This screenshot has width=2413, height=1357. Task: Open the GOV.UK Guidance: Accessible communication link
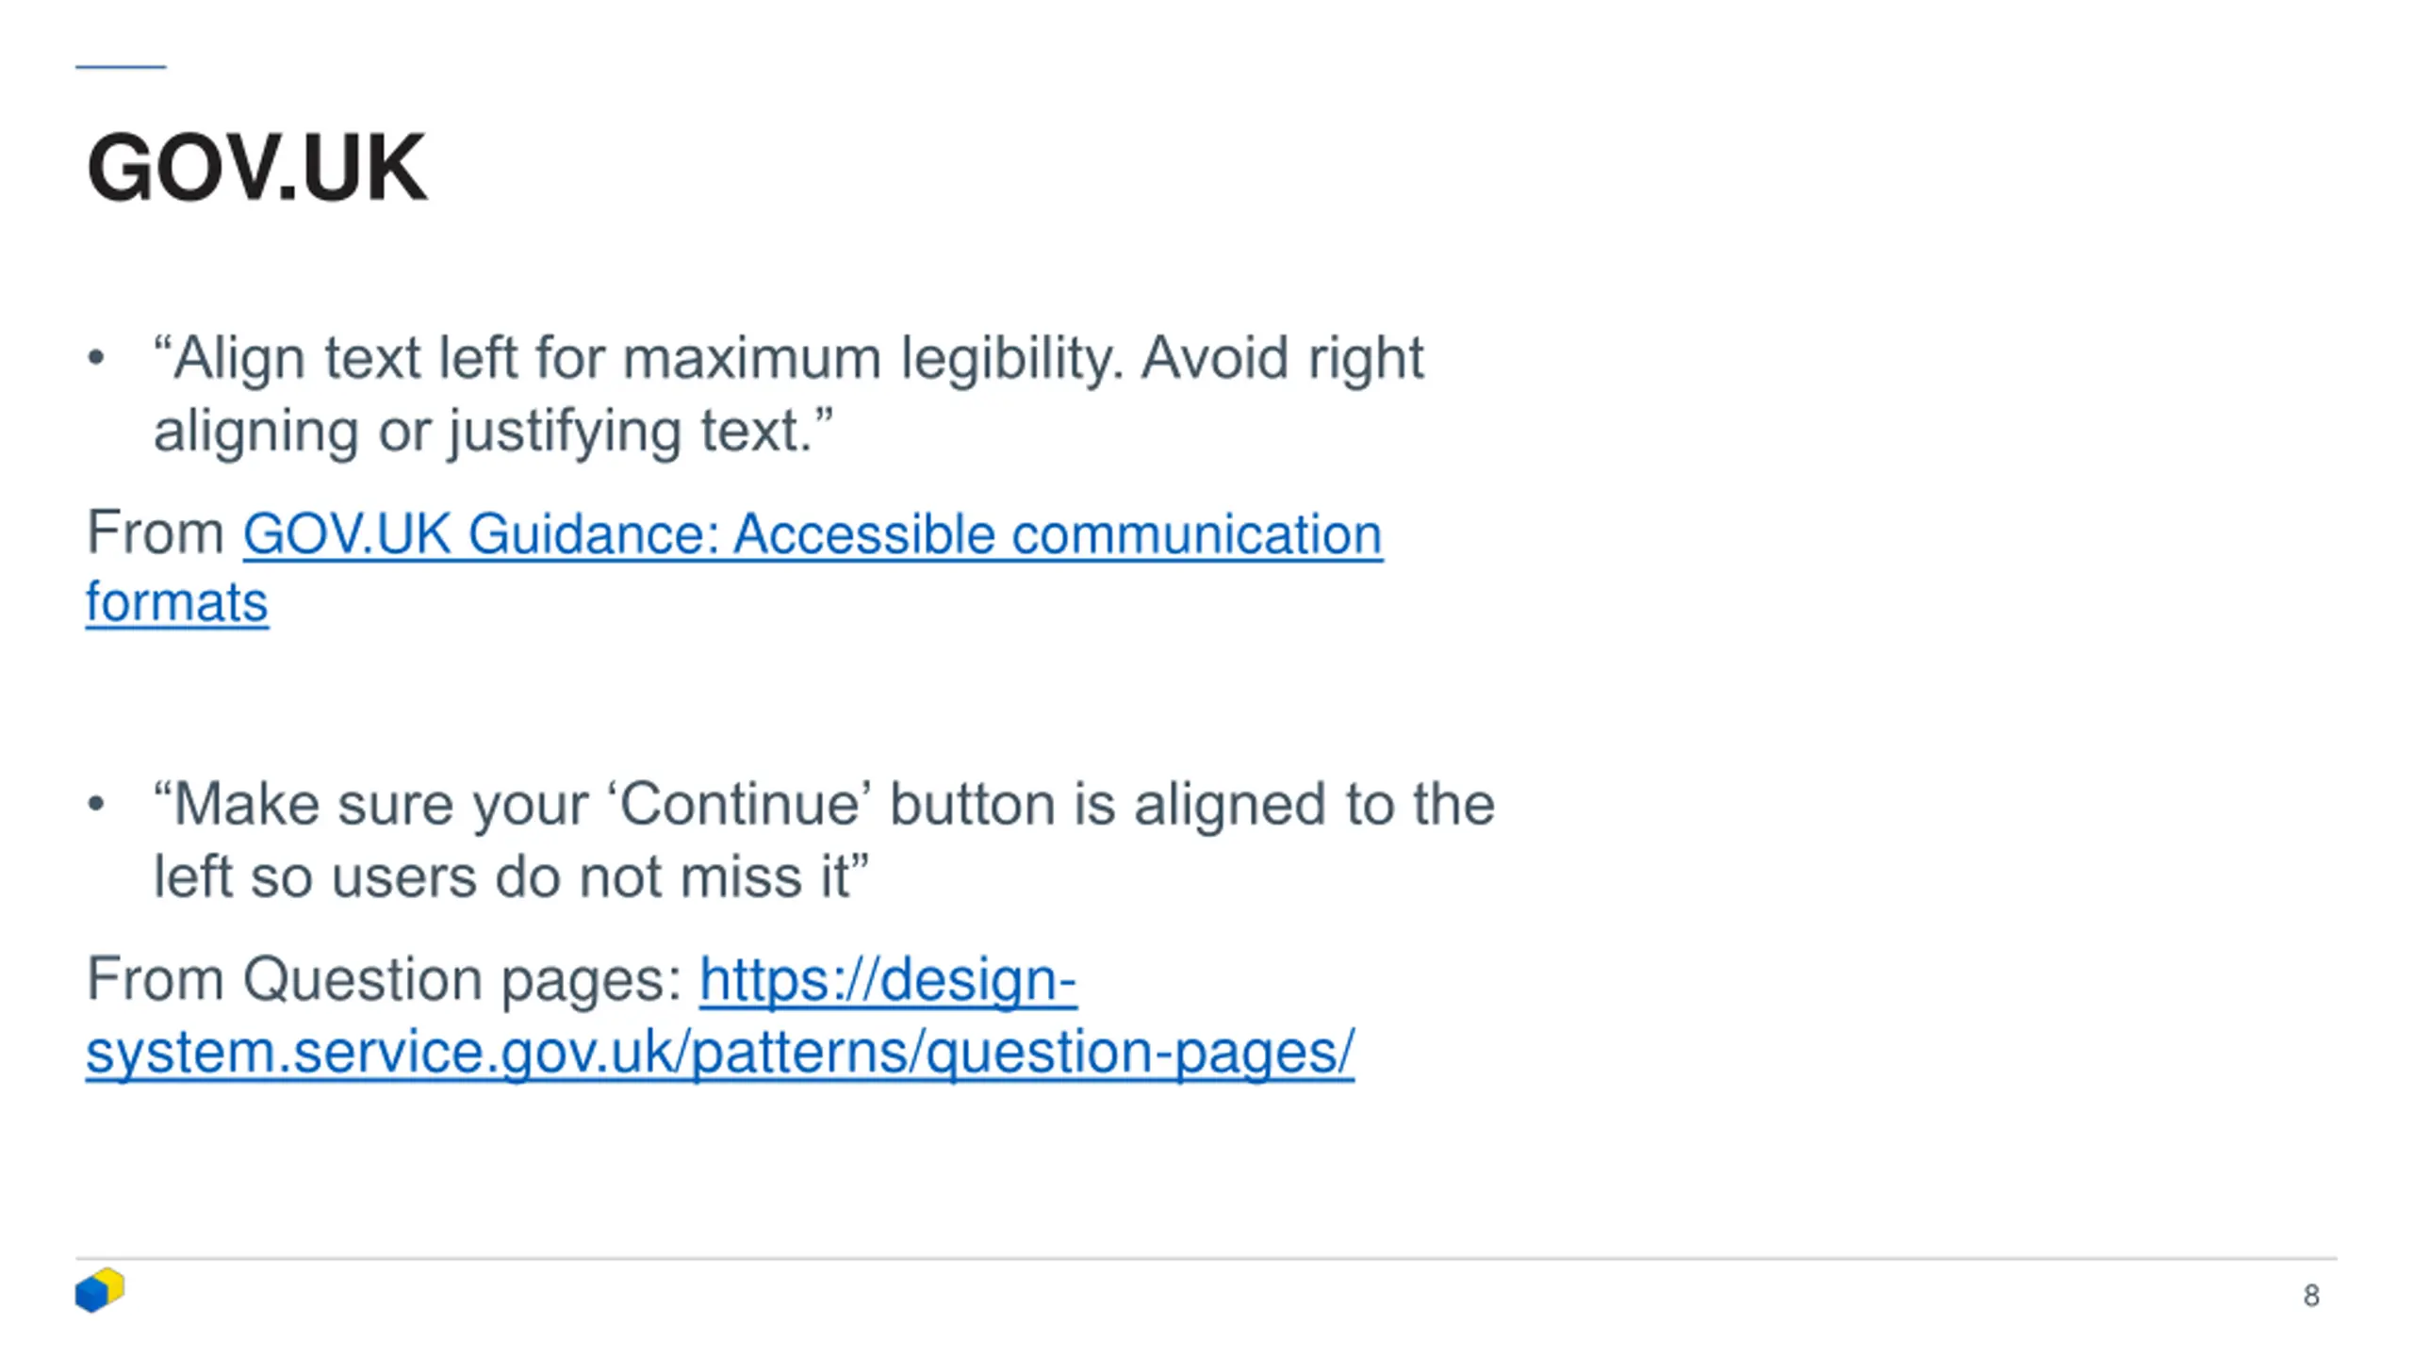[x=813, y=533]
